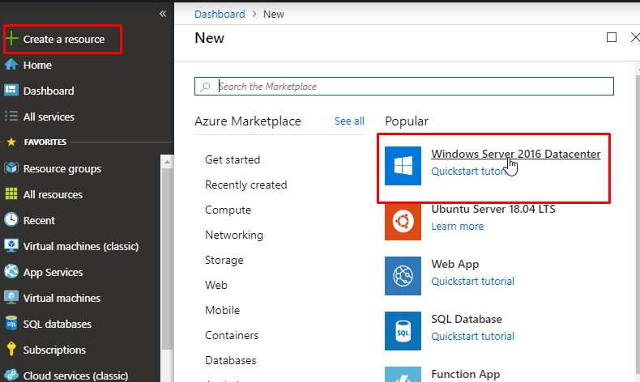Close the New blade with X
Screen dimensions: 640x382
click(x=635, y=37)
